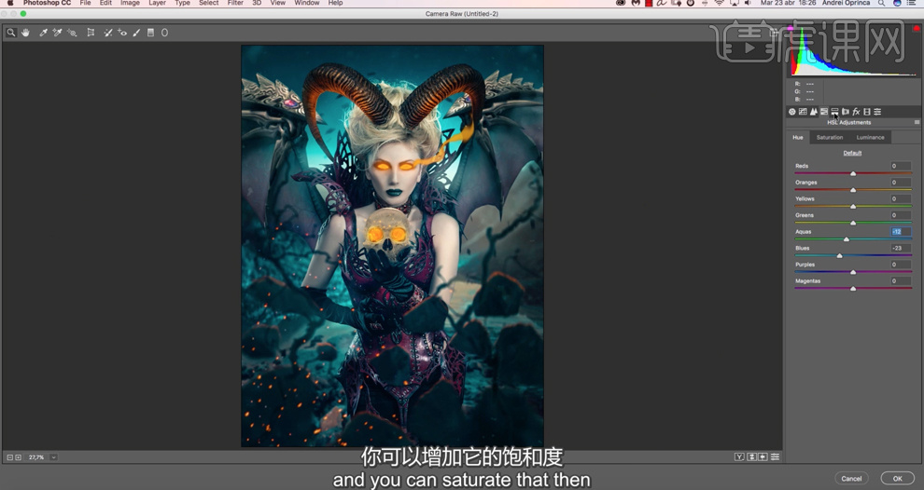Click the Aquas hue slider handle
This screenshot has height=490, width=924.
(847, 239)
